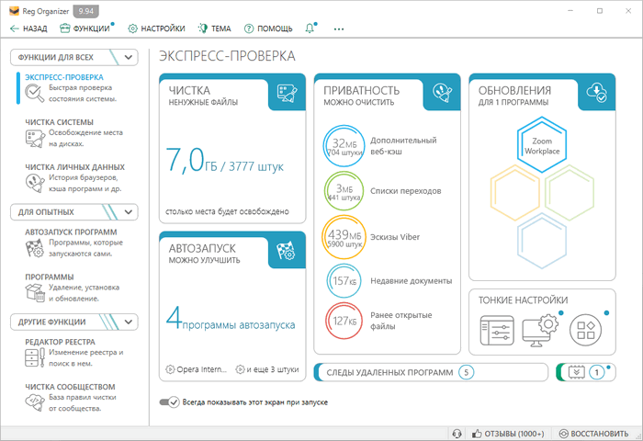Click the Экспресс-проверка magnifier icon
Image resolution: width=643 pixels, height=441 pixels.
pyautogui.click(x=35, y=93)
